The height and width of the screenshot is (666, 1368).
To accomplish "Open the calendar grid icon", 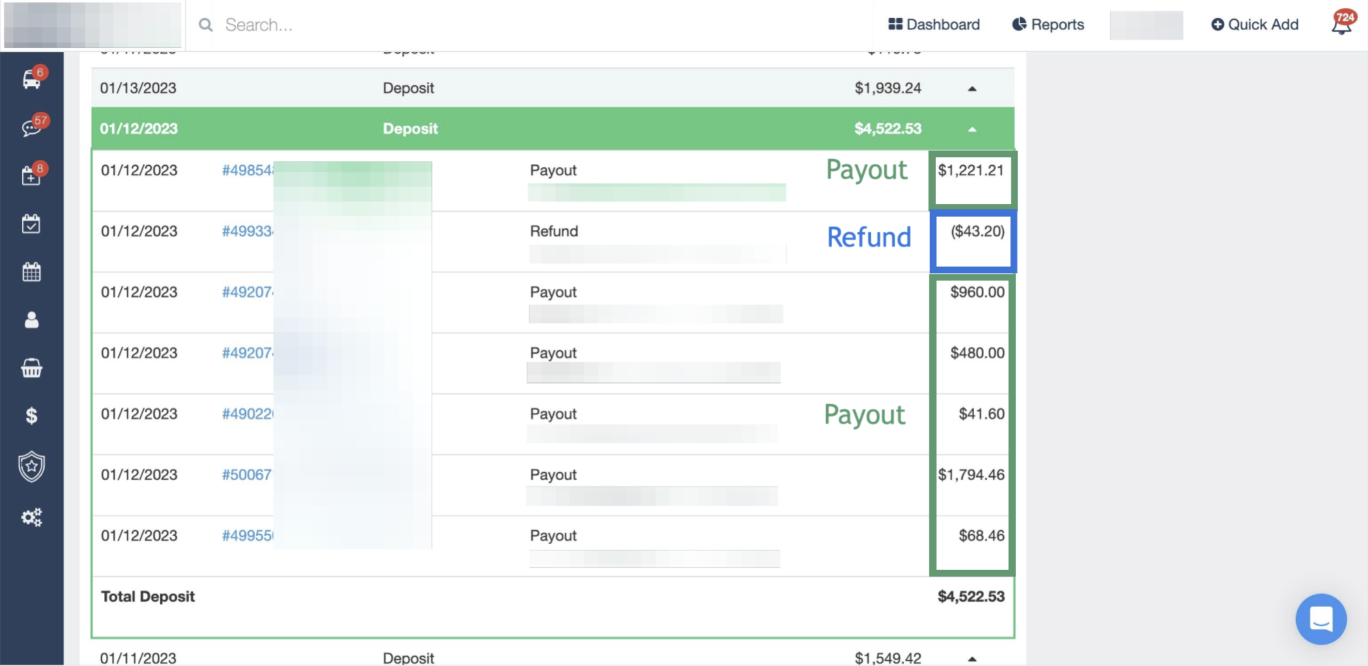I will coord(31,272).
